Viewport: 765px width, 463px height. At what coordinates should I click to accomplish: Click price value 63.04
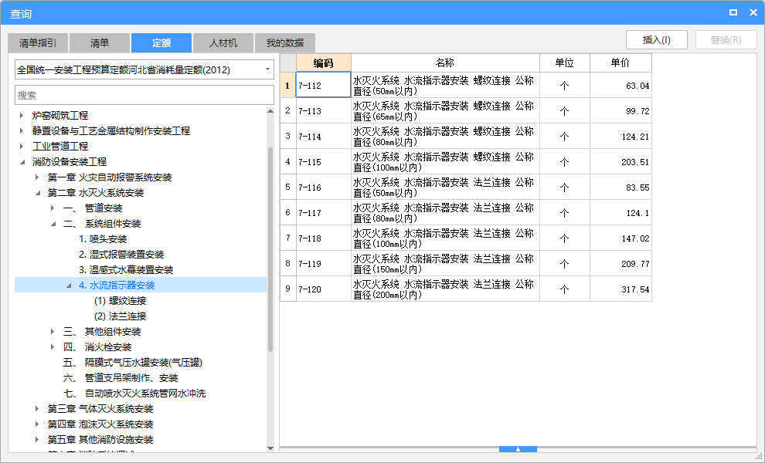click(x=637, y=86)
